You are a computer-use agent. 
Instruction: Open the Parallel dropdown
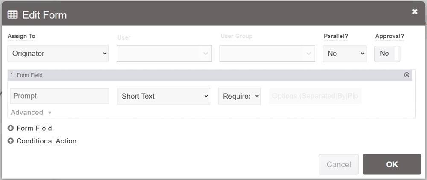click(344, 54)
